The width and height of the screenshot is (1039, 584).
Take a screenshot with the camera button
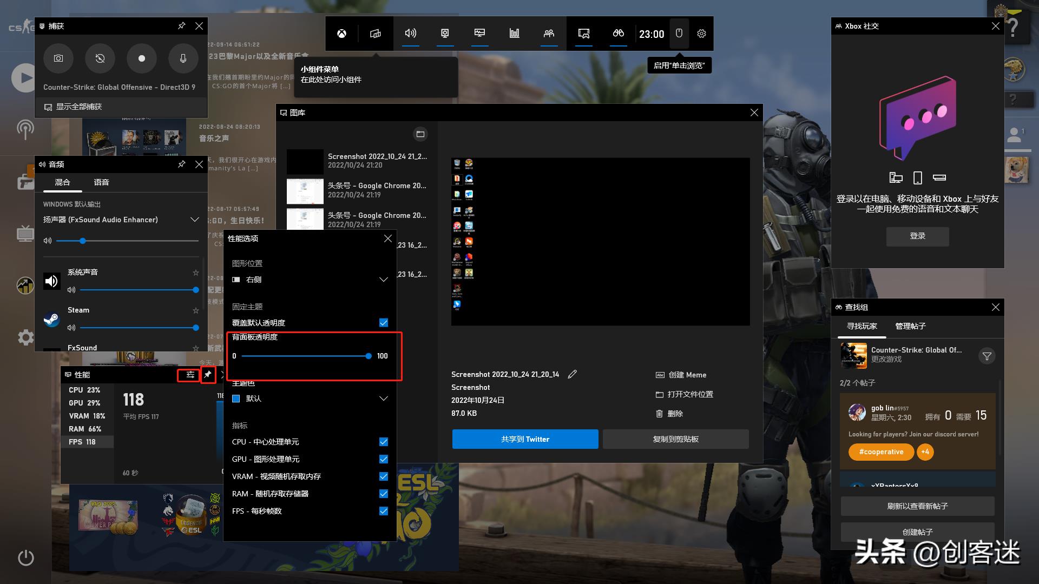[58, 58]
